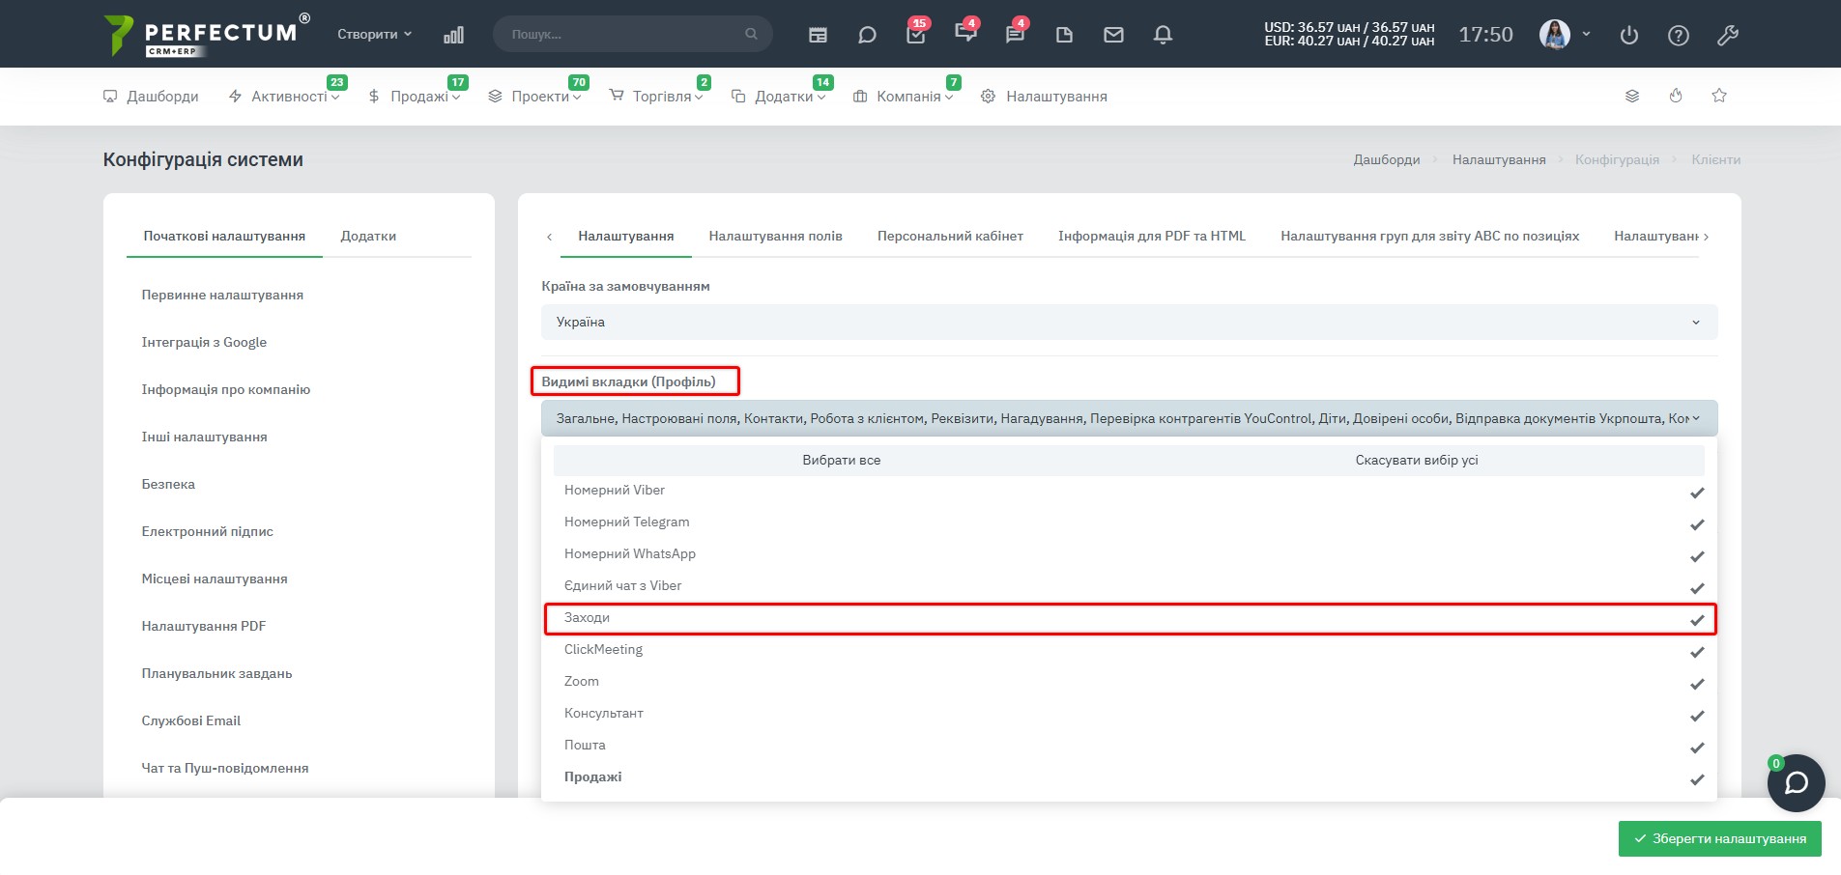Viewport: 1841px width, 875px height.
Task: Open Дашборди in main menu
Action: click(x=151, y=97)
